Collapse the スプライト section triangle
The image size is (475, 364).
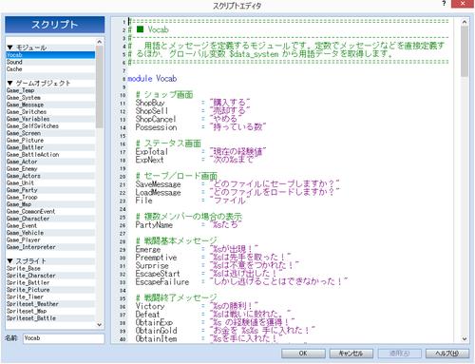pyautogui.click(x=9, y=261)
